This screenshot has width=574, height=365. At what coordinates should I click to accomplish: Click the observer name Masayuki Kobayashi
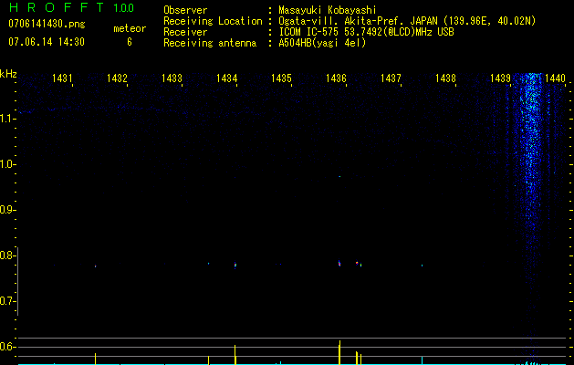(x=328, y=10)
